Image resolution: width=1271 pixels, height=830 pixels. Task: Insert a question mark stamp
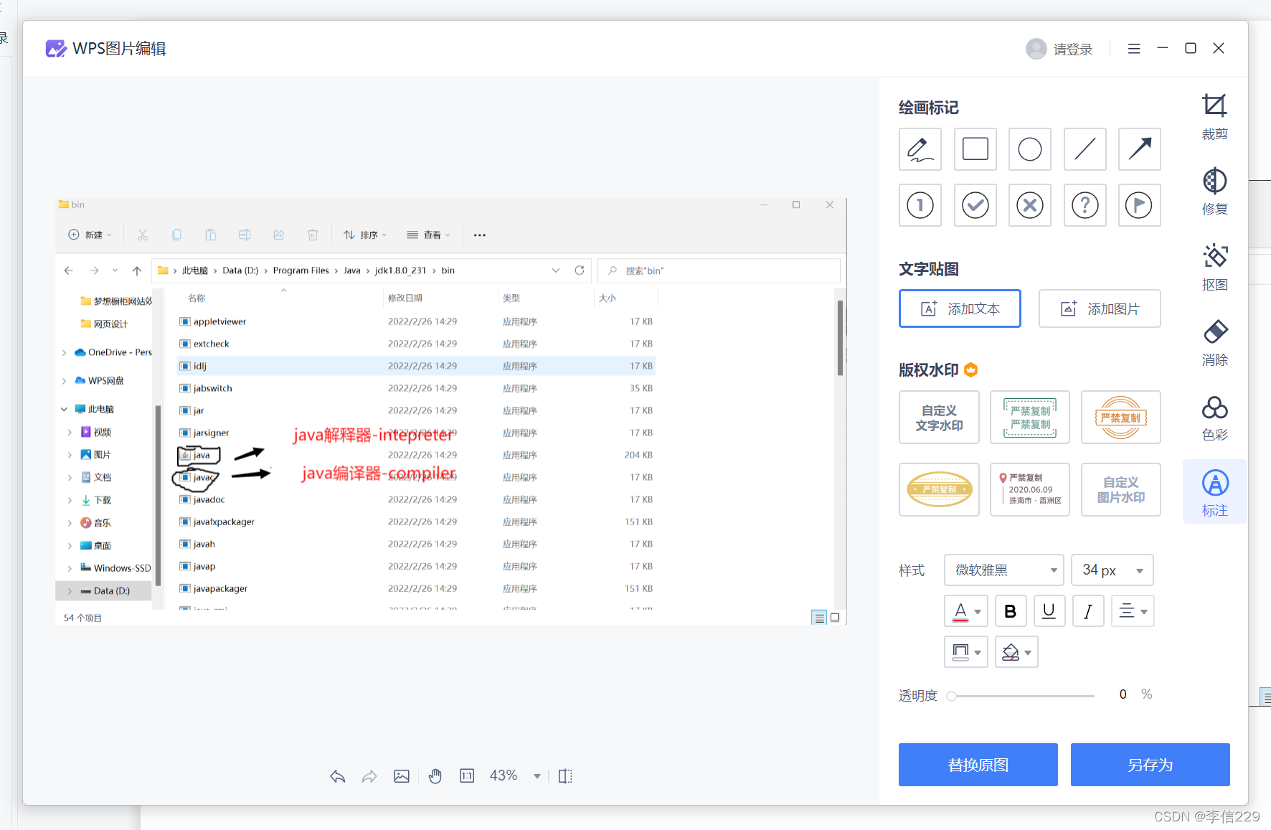click(1085, 205)
